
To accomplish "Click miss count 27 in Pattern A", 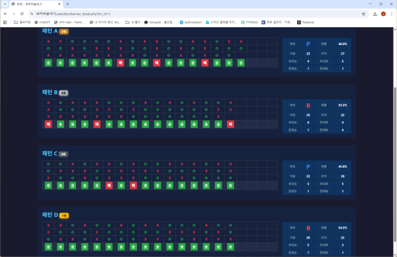I will click(x=343, y=54).
